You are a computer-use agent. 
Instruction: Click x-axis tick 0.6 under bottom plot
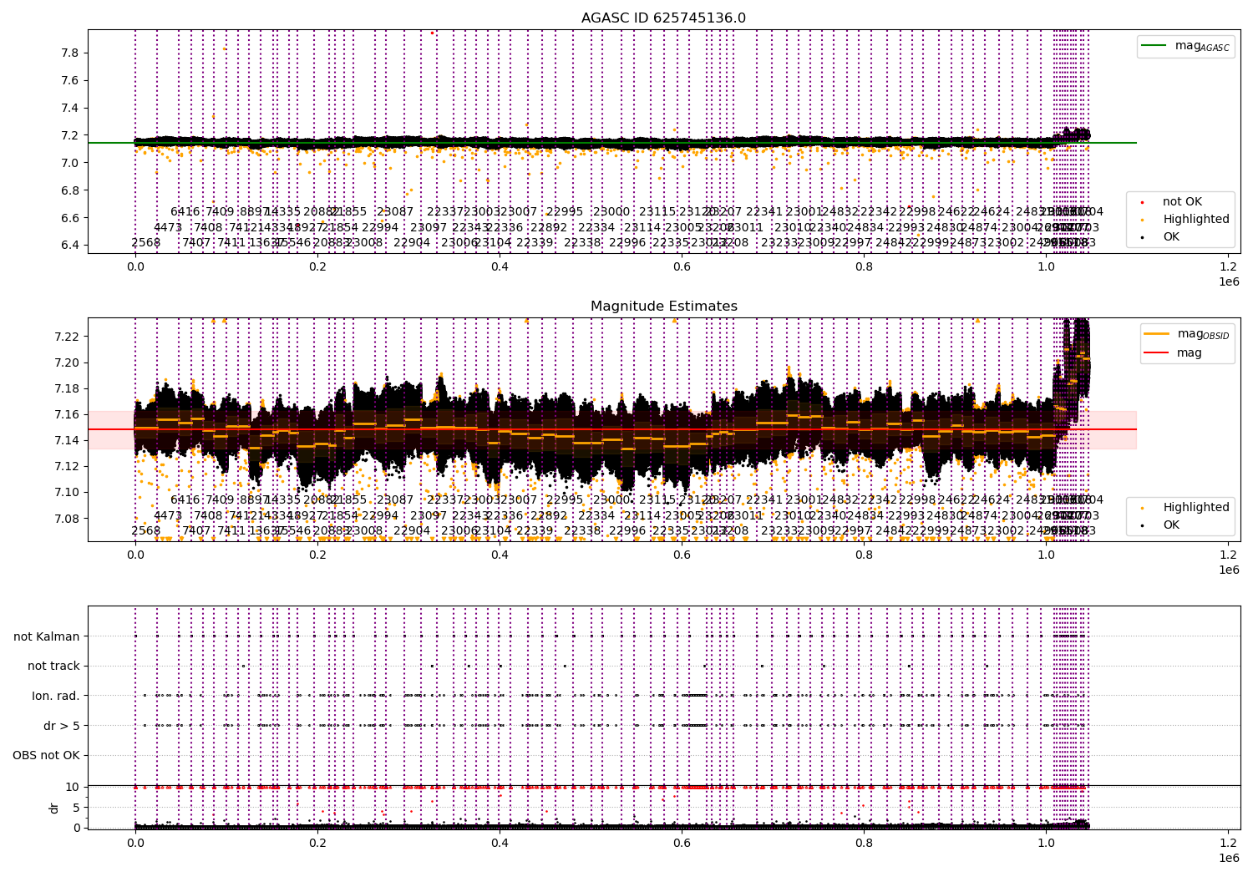pyautogui.click(x=682, y=843)
